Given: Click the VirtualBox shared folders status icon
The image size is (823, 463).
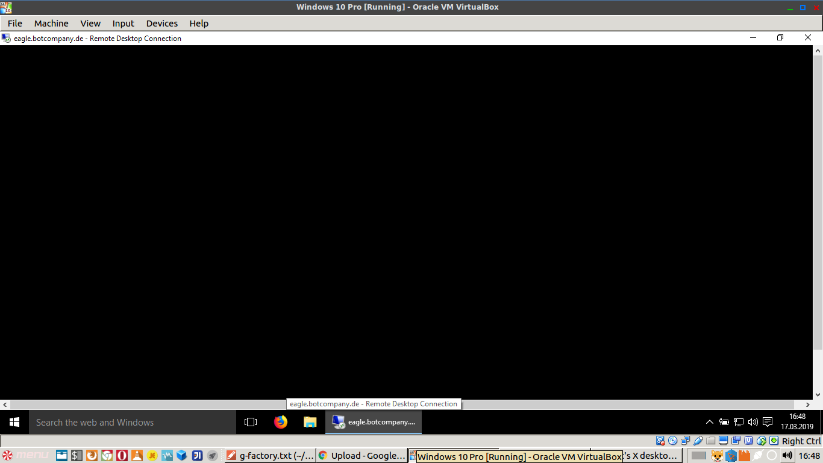Looking at the screenshot, I should click(711, 441).
